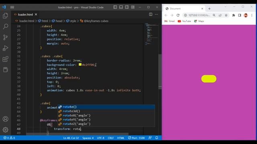Screen dimensions: 257x144
Task: Open the VS Code hamburger menu
Action: coord(12,7)
